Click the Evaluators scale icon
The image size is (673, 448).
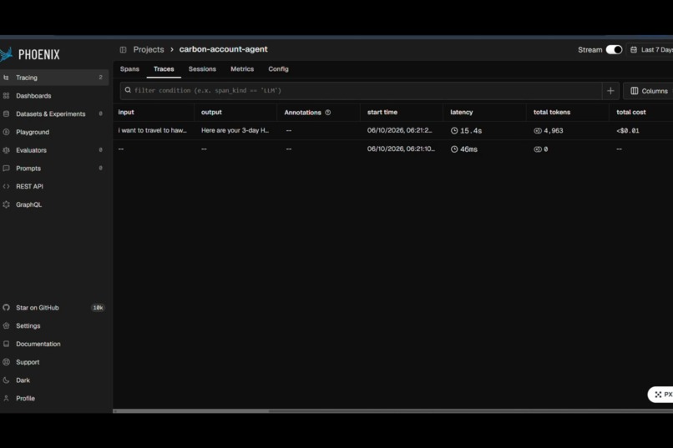pyautogui.click(x=6, y=150)
